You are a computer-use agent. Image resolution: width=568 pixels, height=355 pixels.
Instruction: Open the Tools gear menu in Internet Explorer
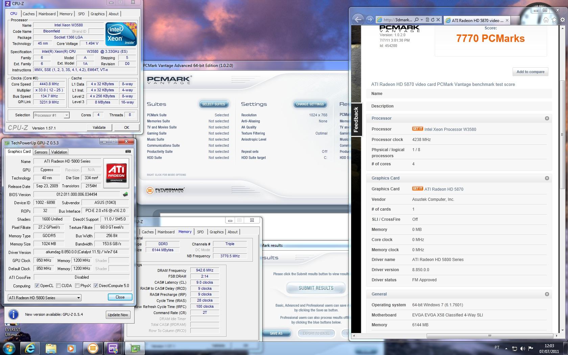562,20
